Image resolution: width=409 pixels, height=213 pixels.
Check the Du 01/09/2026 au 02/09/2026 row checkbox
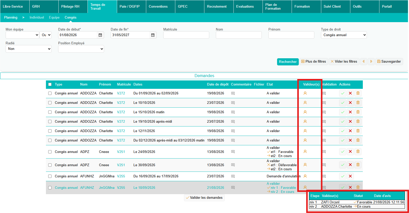(x=50, y=93)
